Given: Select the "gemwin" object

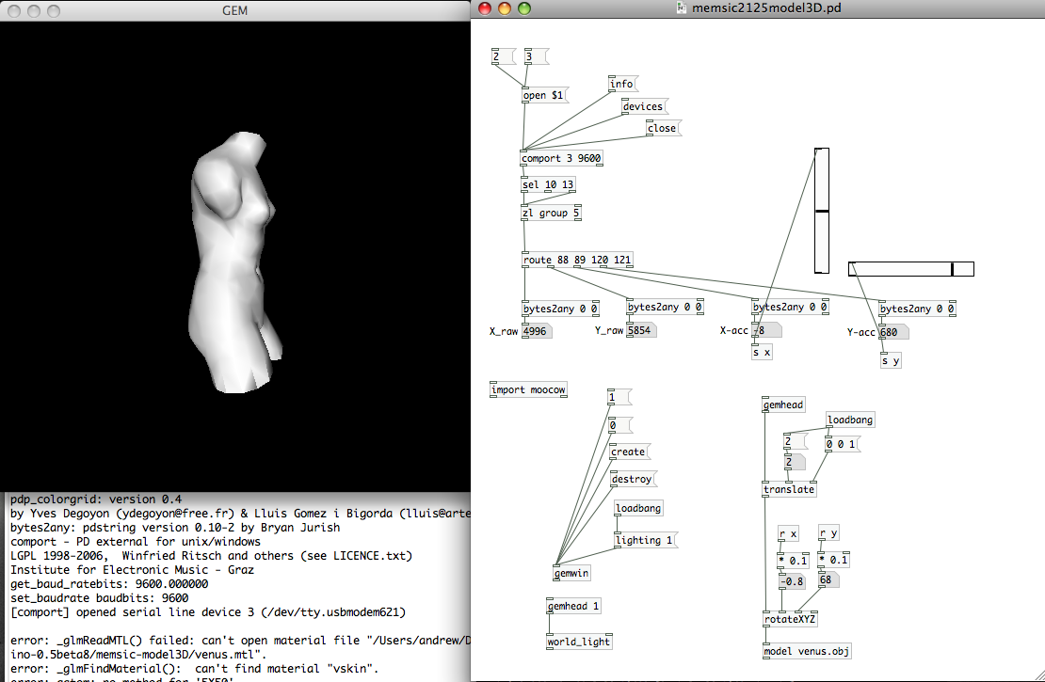Looking at the screenshot, I should [571, 573].
